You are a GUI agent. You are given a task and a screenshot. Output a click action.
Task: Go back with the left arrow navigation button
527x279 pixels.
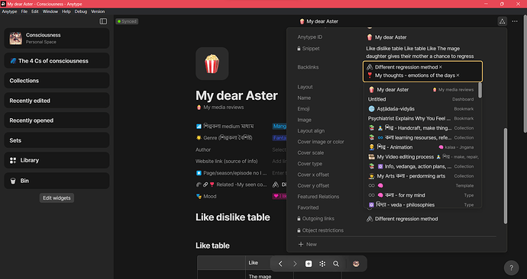pyautogui.click(x=280, y=264)
